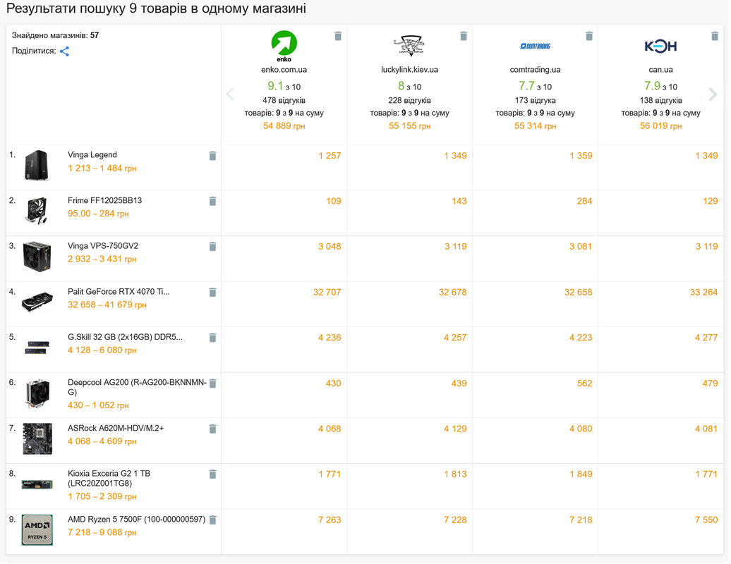Click luckylink total 55 155 грн
Viewport: 731px width, 564px height.
(x=409, y=125)
